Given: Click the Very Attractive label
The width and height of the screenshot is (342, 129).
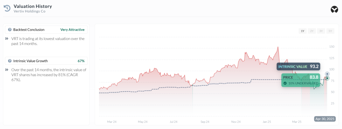Looking at the screenshot, I should point(72,30).
